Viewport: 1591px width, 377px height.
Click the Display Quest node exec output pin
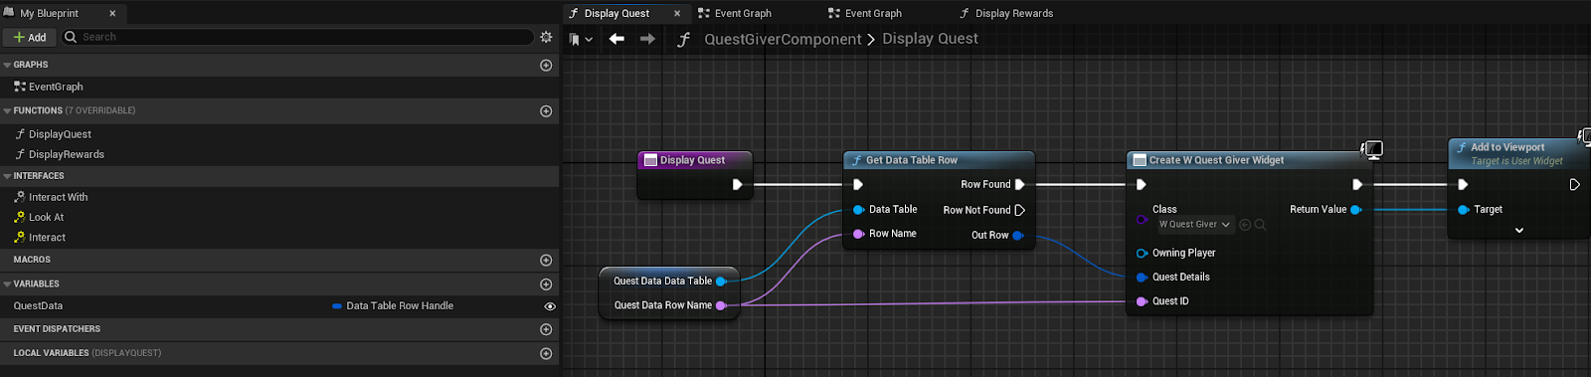(737, 184)
